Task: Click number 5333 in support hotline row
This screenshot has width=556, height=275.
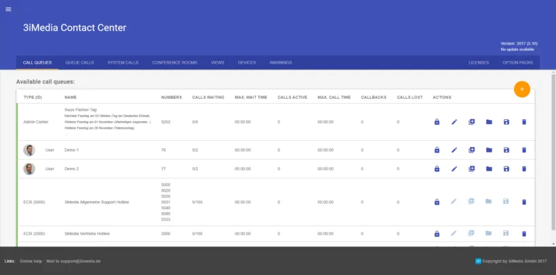Action: pyautogui.click(x=165, y=219)
